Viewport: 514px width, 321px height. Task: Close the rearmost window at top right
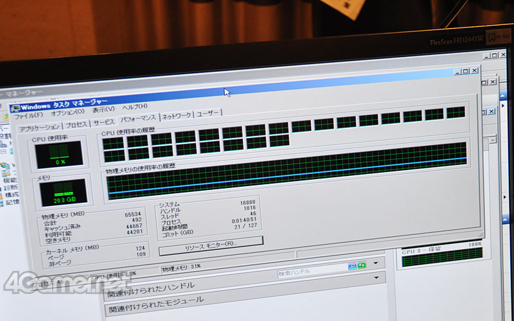tap(503, 55)
